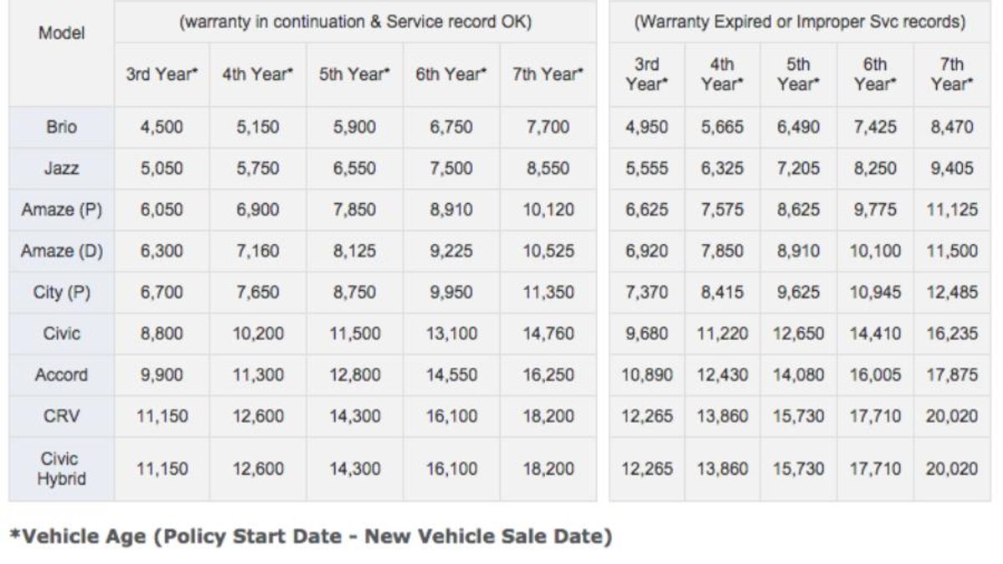Select Brio's 8,470 price cell
The width and height of the screenshot is (1003, 564).
tap(951, 128)
